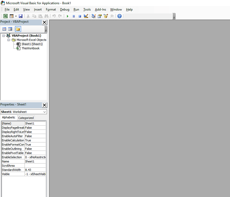Select the Microsoft Excel Objects folder

31,40
